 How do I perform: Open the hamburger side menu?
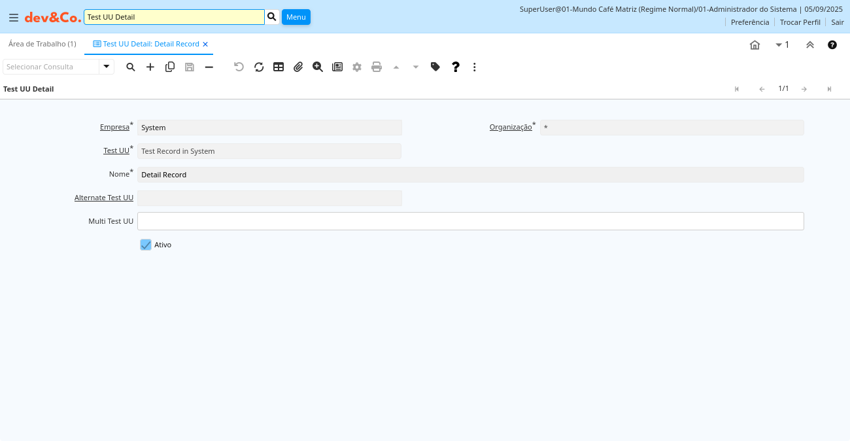14,18
